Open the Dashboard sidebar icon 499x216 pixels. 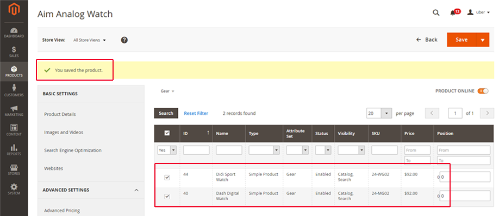click(x=14, y=33)
